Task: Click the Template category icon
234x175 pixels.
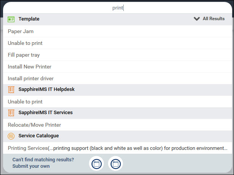Action: click(x=11, y=19)
